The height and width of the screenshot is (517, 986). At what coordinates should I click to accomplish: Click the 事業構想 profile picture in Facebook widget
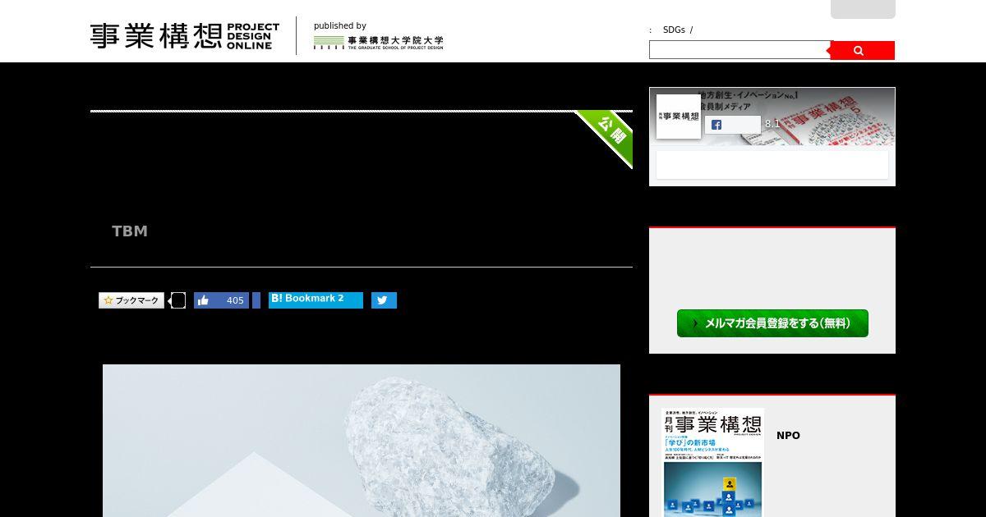click(x=679, y=117)
